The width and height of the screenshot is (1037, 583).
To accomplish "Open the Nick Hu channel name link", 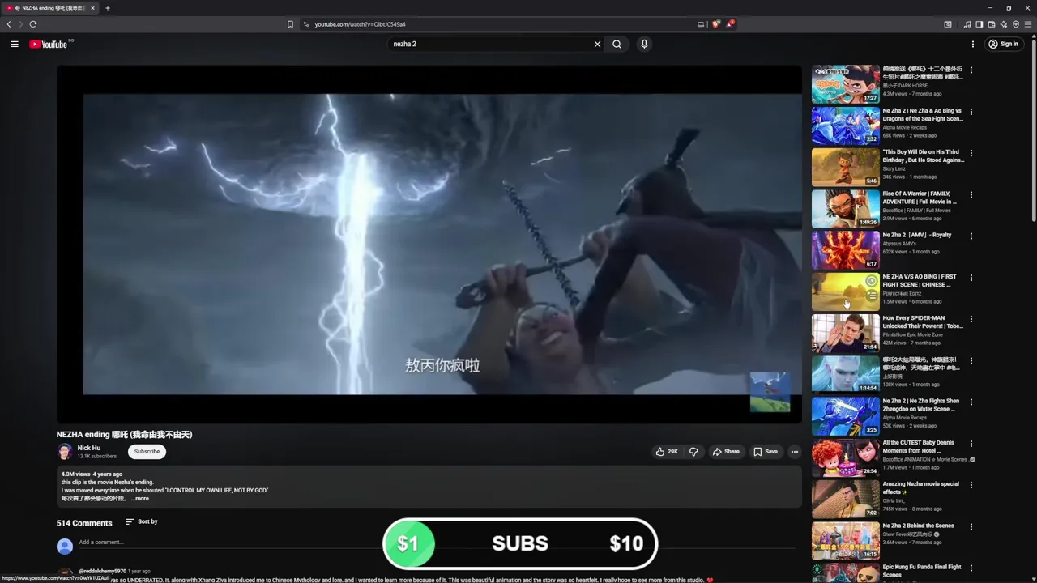I will pyautogui.click(x=89, y=448).
